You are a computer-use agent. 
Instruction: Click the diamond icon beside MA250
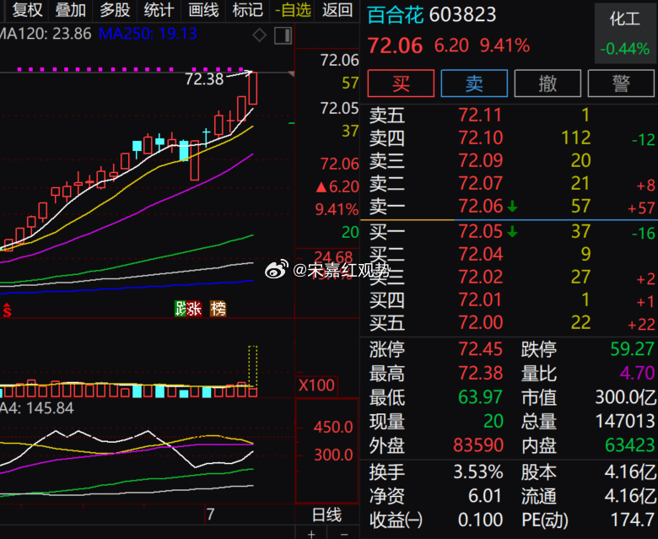[259, 35]
